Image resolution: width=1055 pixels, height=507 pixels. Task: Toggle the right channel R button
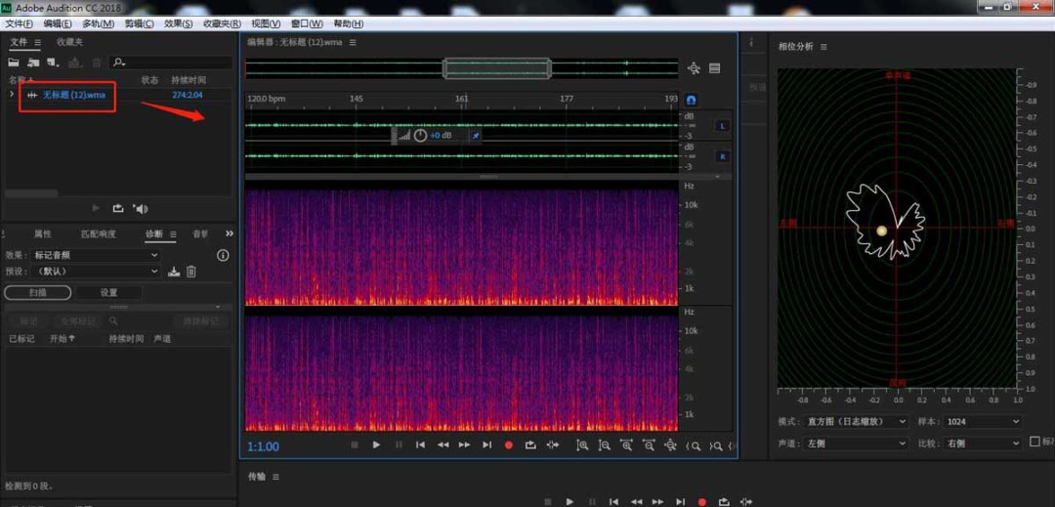(x=723, y=156)
